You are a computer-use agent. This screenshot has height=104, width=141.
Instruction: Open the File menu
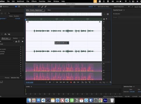[x=8, y=1]
